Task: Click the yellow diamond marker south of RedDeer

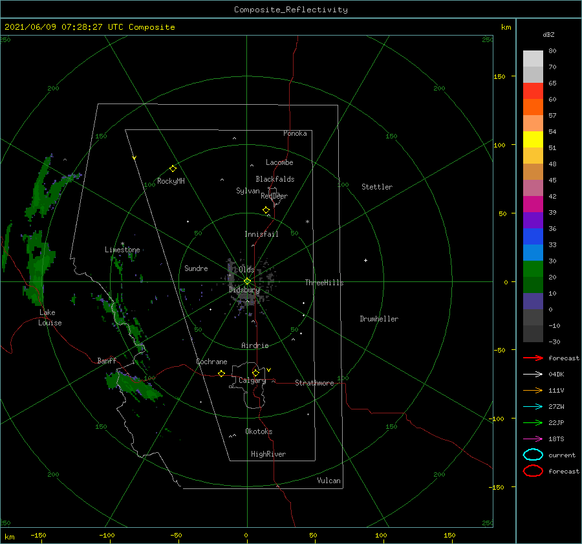Action: tap(266, 210)
